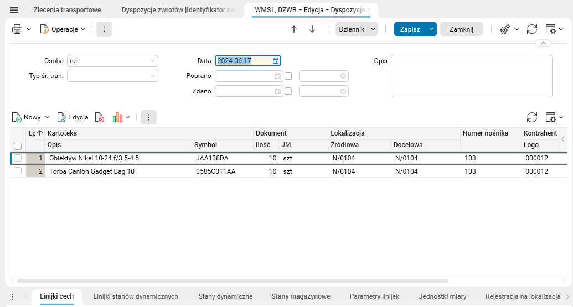Open the Data calendar picker icon

point(276,61)
